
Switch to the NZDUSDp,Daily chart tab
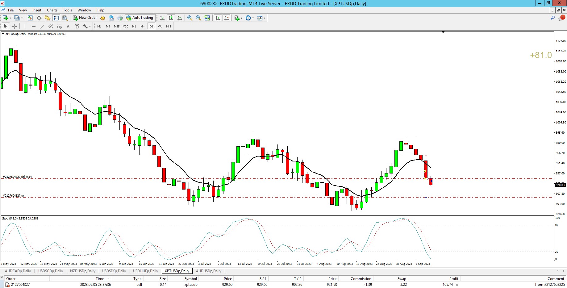83,271
